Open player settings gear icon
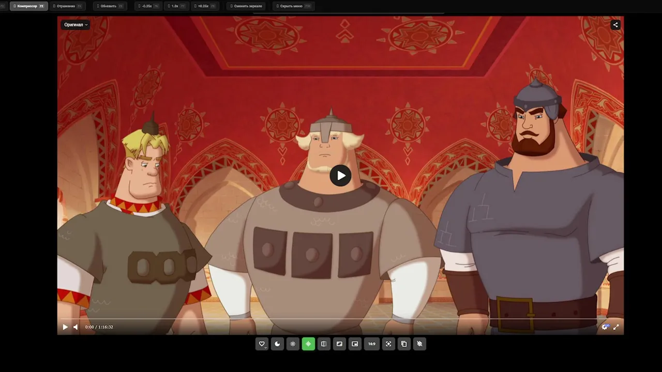This screenshot has height=372, width=662. click(605, 327)
